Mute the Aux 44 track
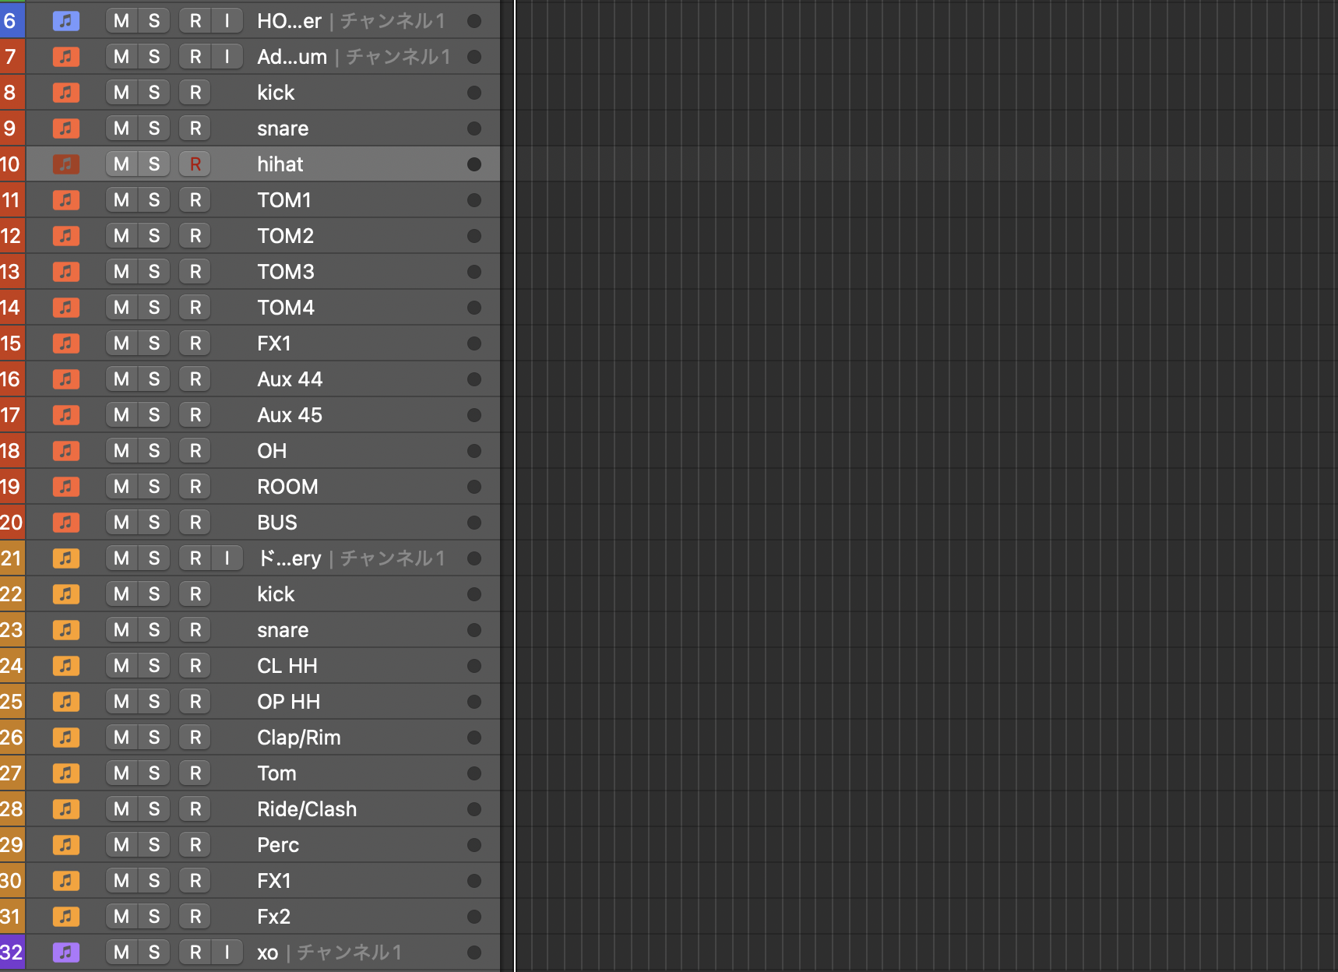This screenshot has width=1338, height=972. (121, 379)
